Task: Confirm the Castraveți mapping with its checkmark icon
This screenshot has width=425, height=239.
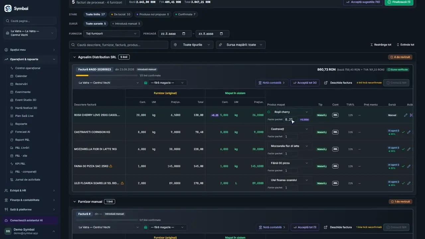Action: pyautogui.click(x=403, y=132)
